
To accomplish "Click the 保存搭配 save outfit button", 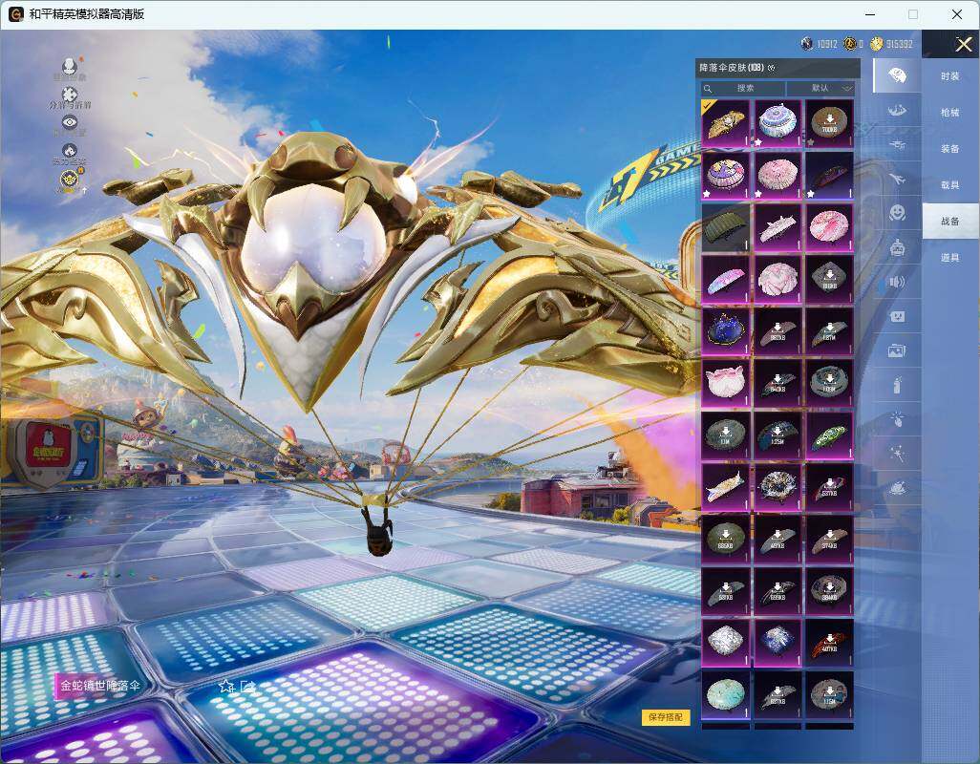I will 666,717.
